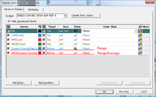Open More options for Bar row
The height and width of the screenshot is (97, 156).
(x=146, y=31)
